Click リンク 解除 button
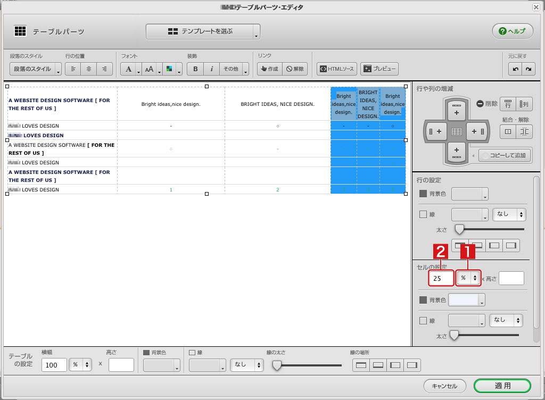 [295, 69]
